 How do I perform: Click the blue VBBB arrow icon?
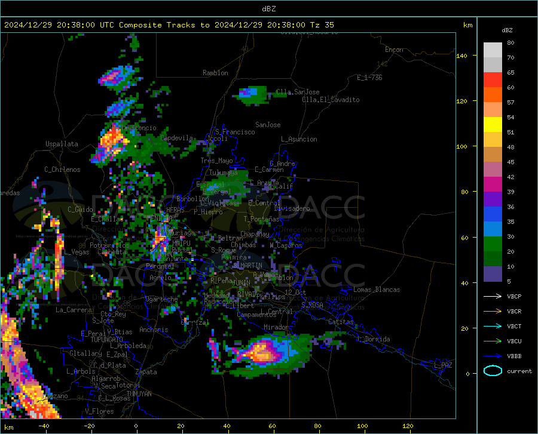tap(493, 356)
